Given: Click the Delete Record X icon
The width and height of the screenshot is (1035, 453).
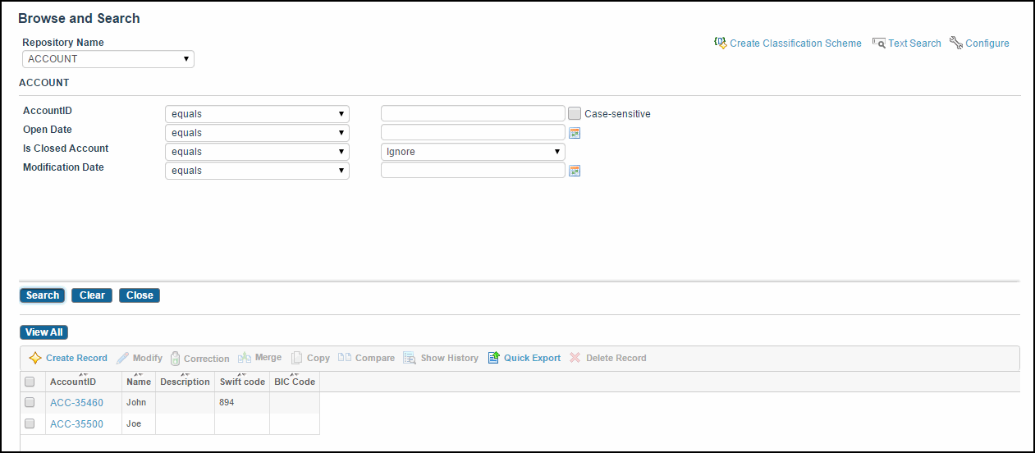Looking at the screenshot, I should 575,358.
